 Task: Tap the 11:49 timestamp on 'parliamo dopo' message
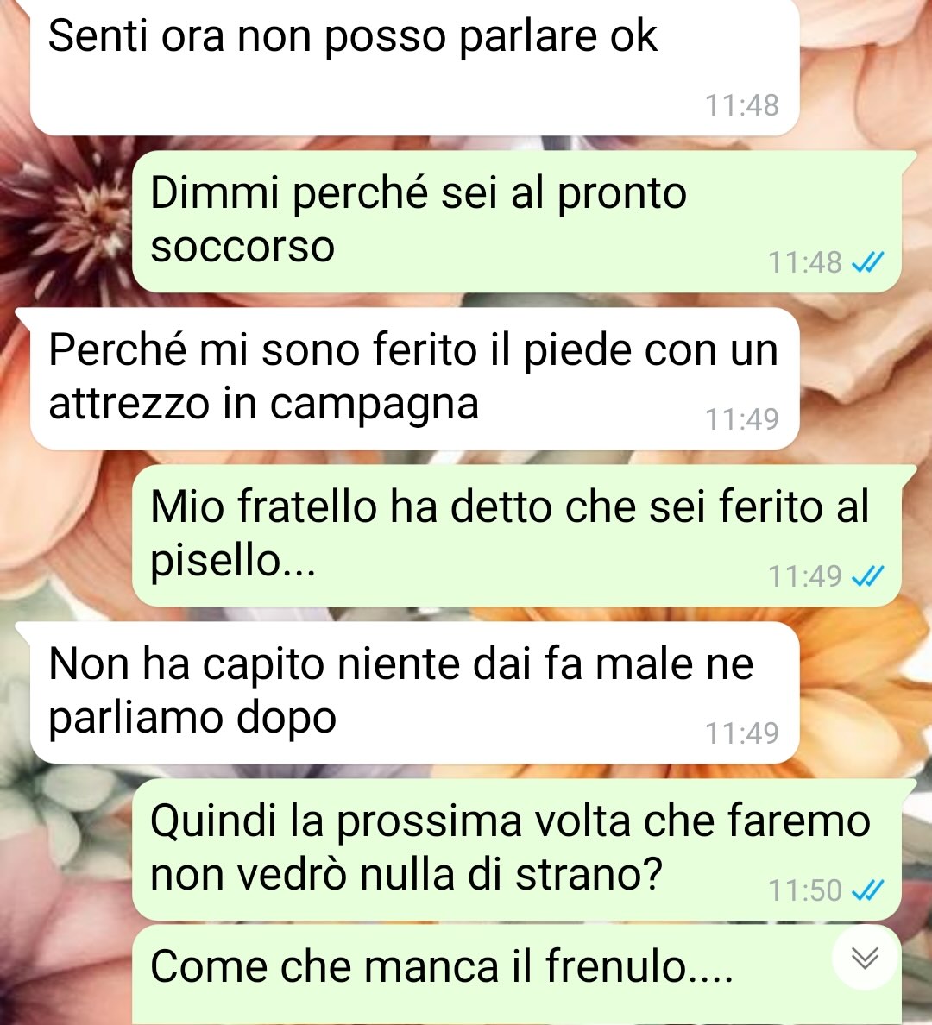click(741, 733)
